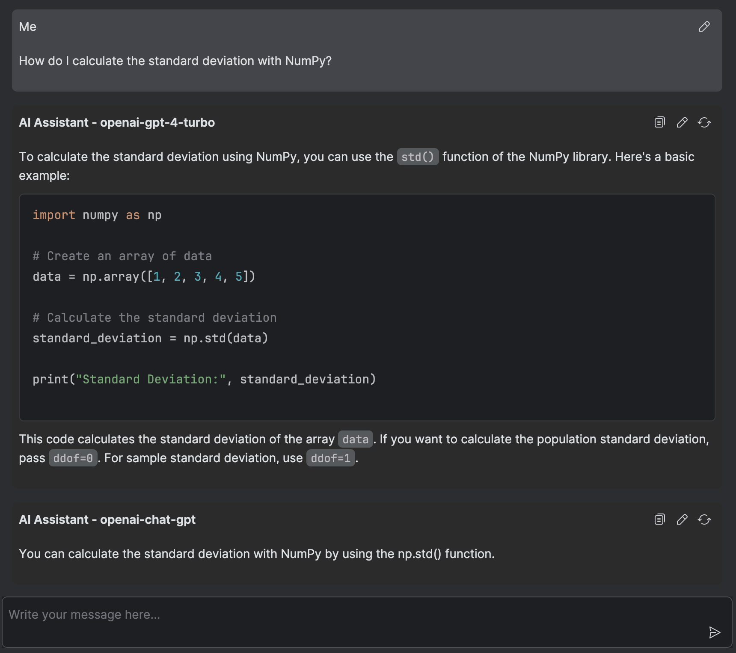Click the AI Assistant - openai-gpt-4-turbo header
736x653 pixels.
click(117, 122)
